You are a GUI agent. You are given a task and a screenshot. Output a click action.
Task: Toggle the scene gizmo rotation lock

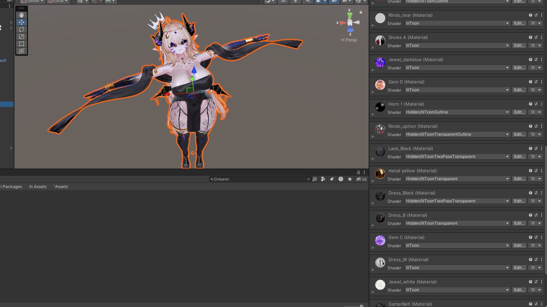pyautogui.click(x=361, y=12)
